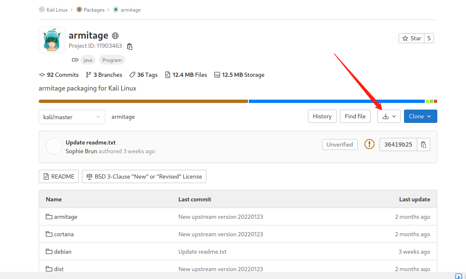Viewport: 466px width, 279px height.
Task: Click the disk icon beside 12.5 MB Storage
Action: point(217,75)
